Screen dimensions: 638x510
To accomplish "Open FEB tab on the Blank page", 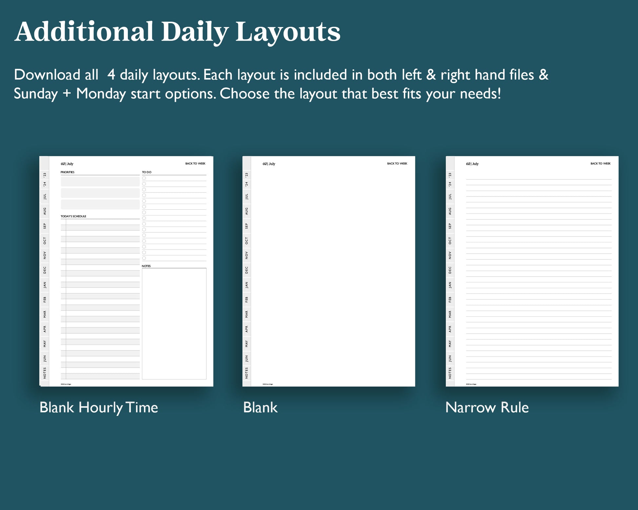I will pyautogui.click(x=247, y=299).
